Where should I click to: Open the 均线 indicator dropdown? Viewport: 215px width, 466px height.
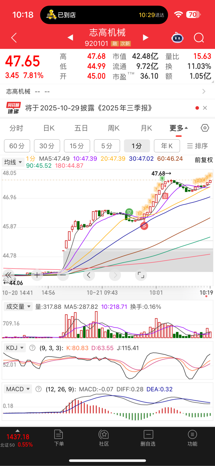[13, 162]
